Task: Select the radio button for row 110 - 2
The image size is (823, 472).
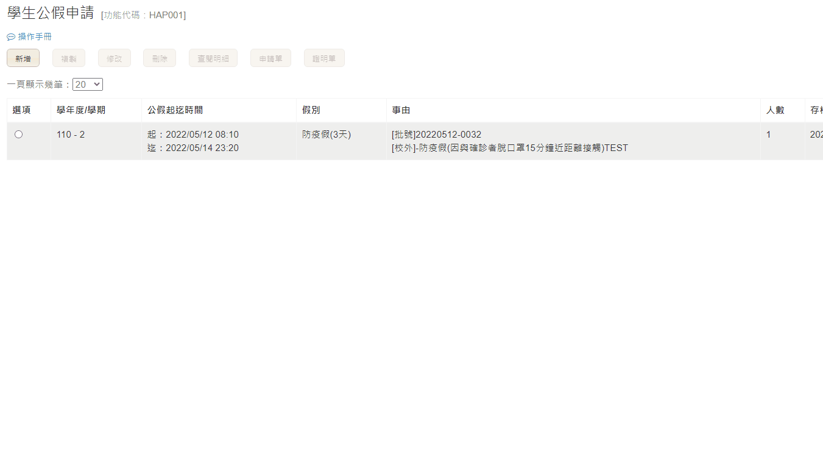Action: coord(18,135)
